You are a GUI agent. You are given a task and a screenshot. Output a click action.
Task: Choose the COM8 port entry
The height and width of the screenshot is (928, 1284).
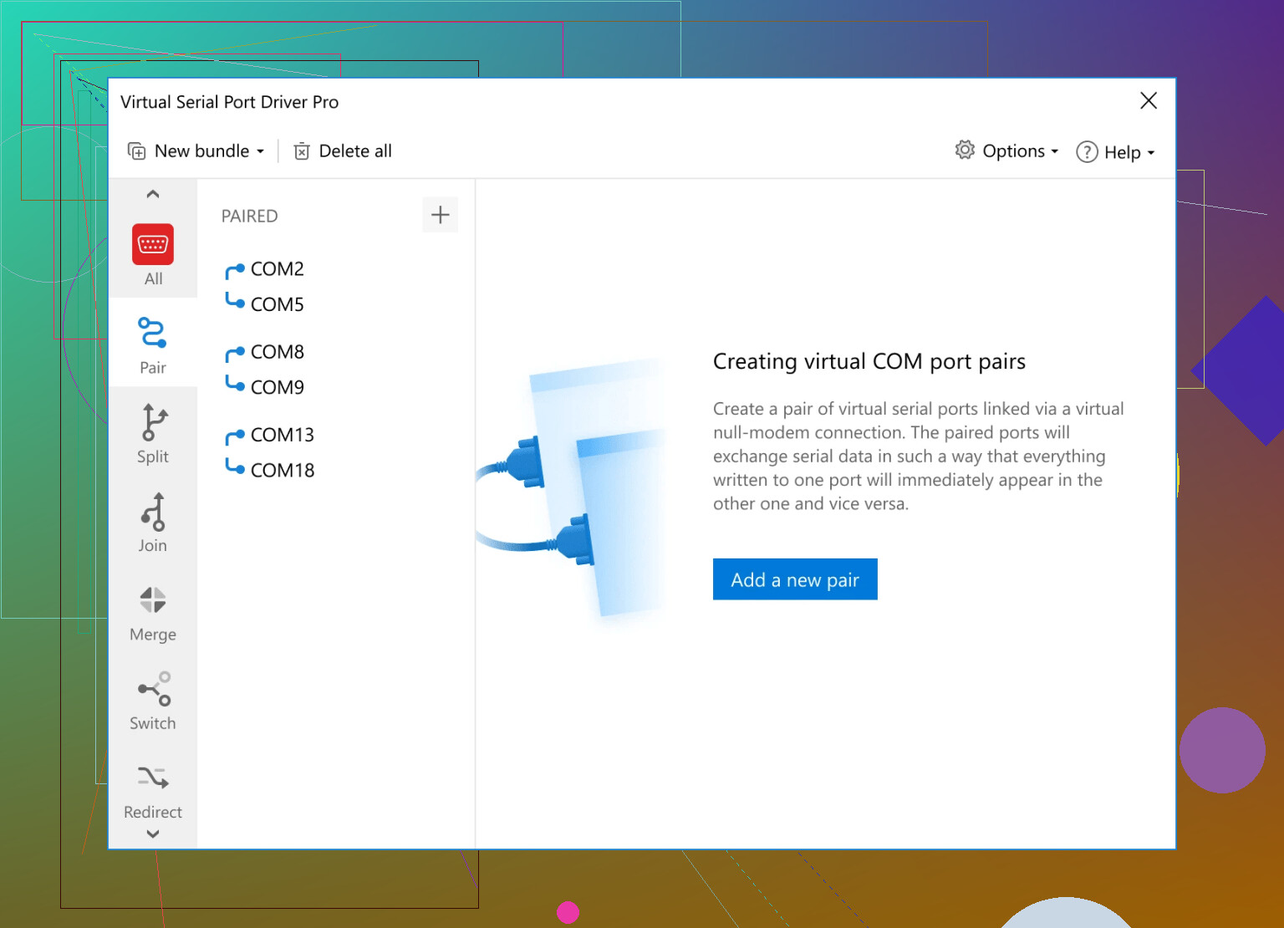pos(277,352)
